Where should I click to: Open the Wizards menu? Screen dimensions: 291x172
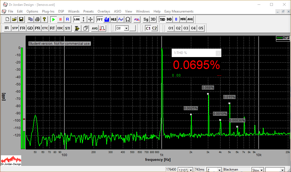tap(74, 11)
